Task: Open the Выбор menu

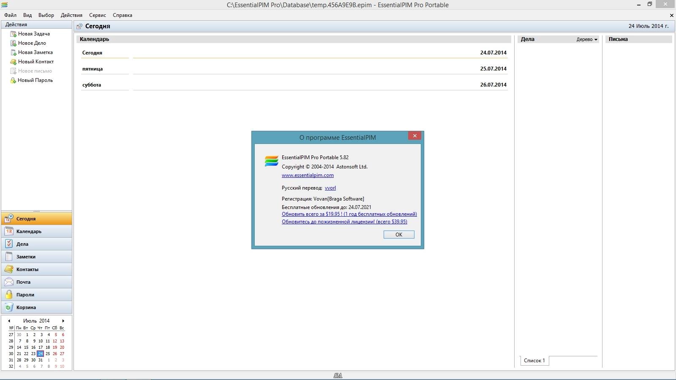Action: (46, 15)
